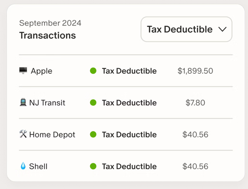Image resolution: width=248 pixels, height=189 pixels.
Task: Click the Apple computer icon
Action: click(23, 71)
